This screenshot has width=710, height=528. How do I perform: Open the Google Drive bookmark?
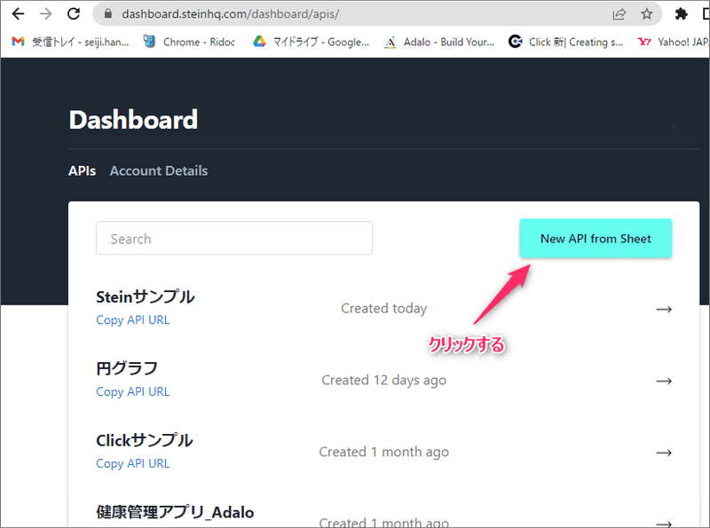click(x=312, y=42)
